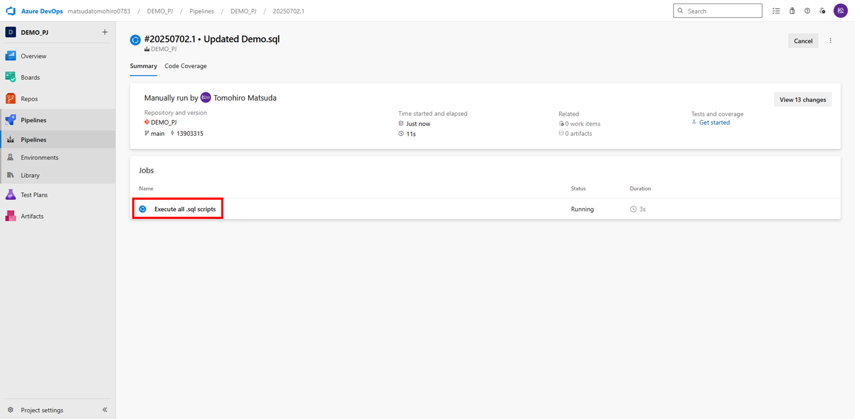This screenshot has width=855, height=419.
Task: Click the Running status text
Action: point(582,209)
